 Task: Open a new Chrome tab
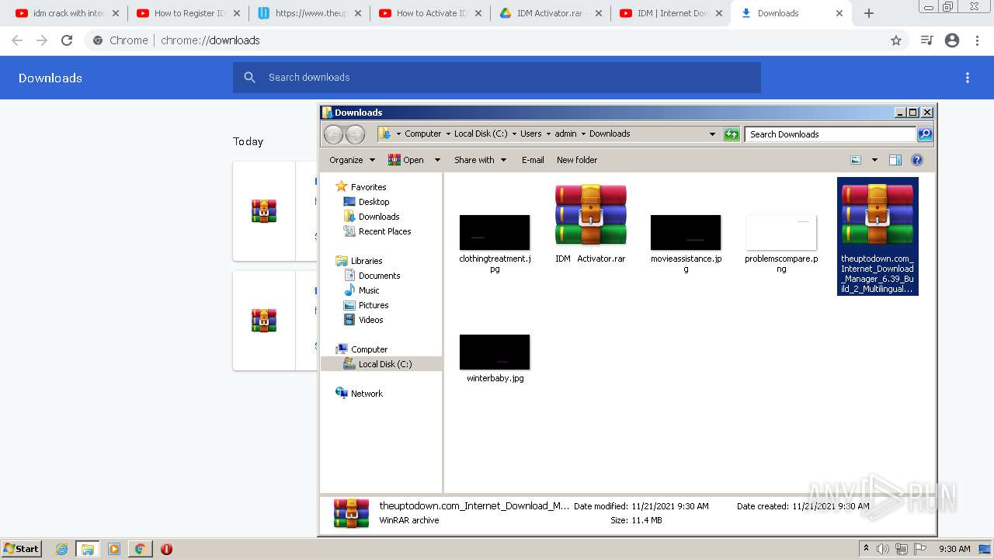tap(869, 13)
